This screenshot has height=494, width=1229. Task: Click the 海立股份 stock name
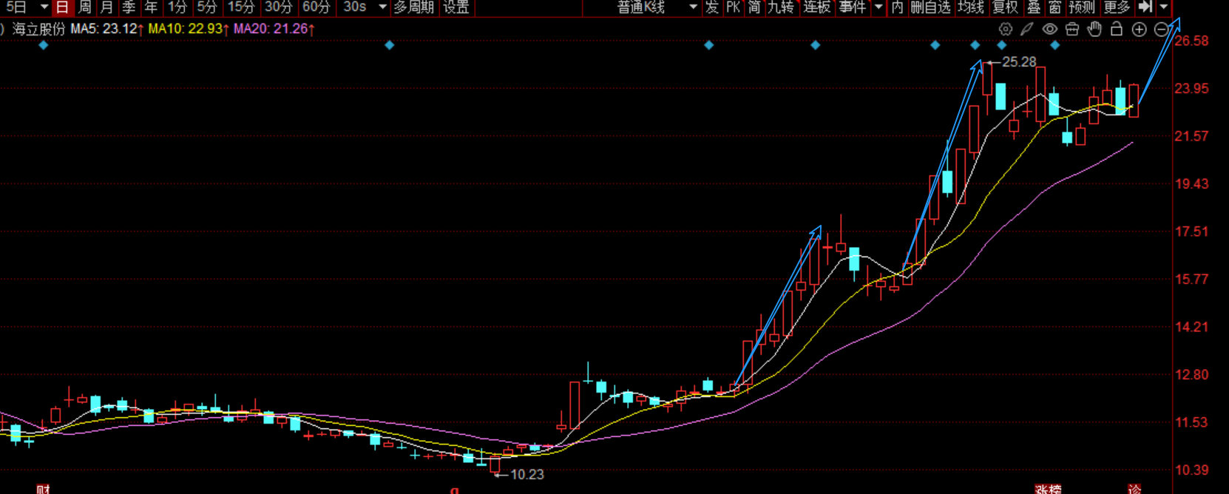39,29
